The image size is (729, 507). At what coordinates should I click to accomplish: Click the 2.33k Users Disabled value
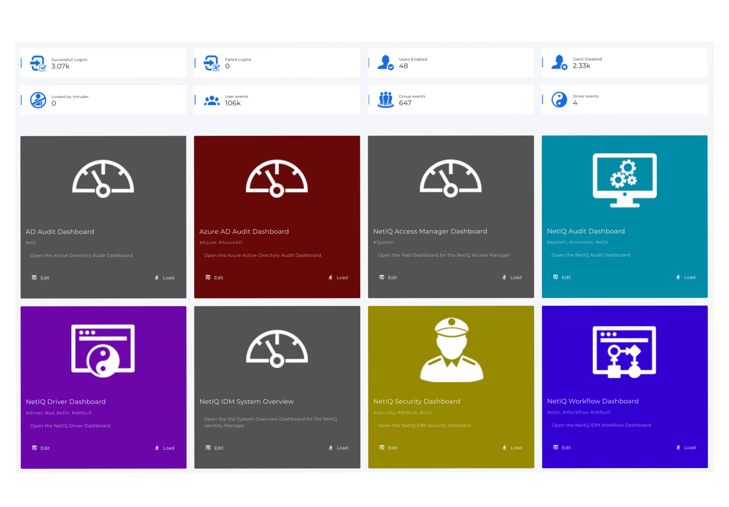point(581,66)
